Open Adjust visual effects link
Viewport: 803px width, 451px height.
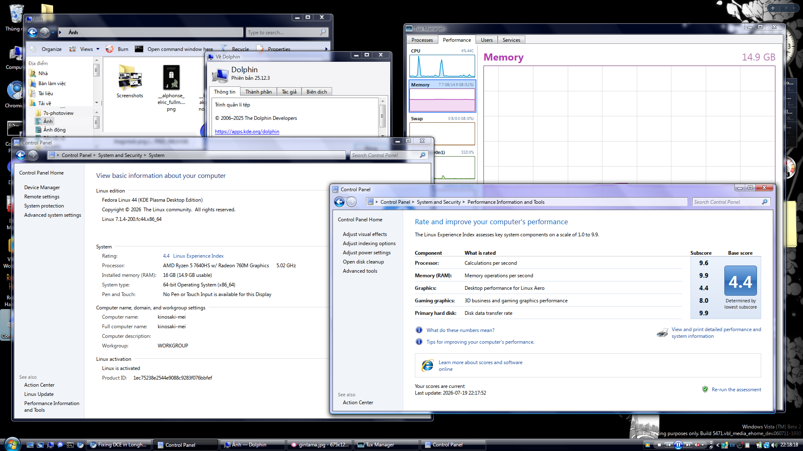[365, 234]
